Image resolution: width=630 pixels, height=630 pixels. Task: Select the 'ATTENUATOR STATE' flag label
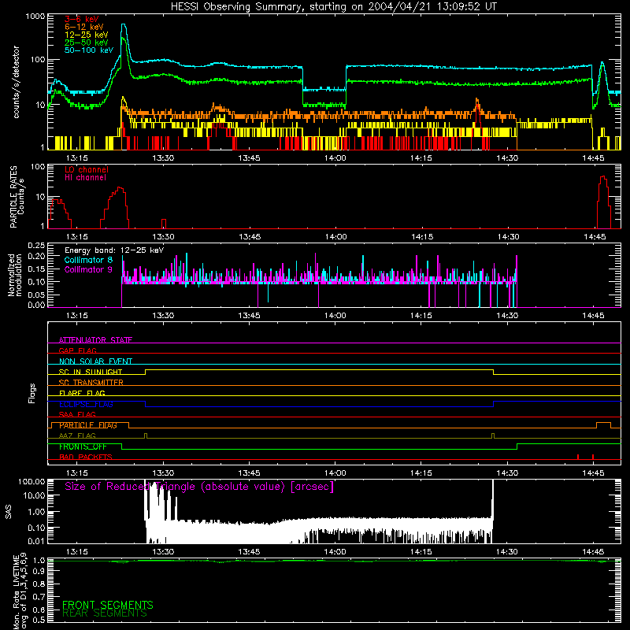[x=95, y=340]
